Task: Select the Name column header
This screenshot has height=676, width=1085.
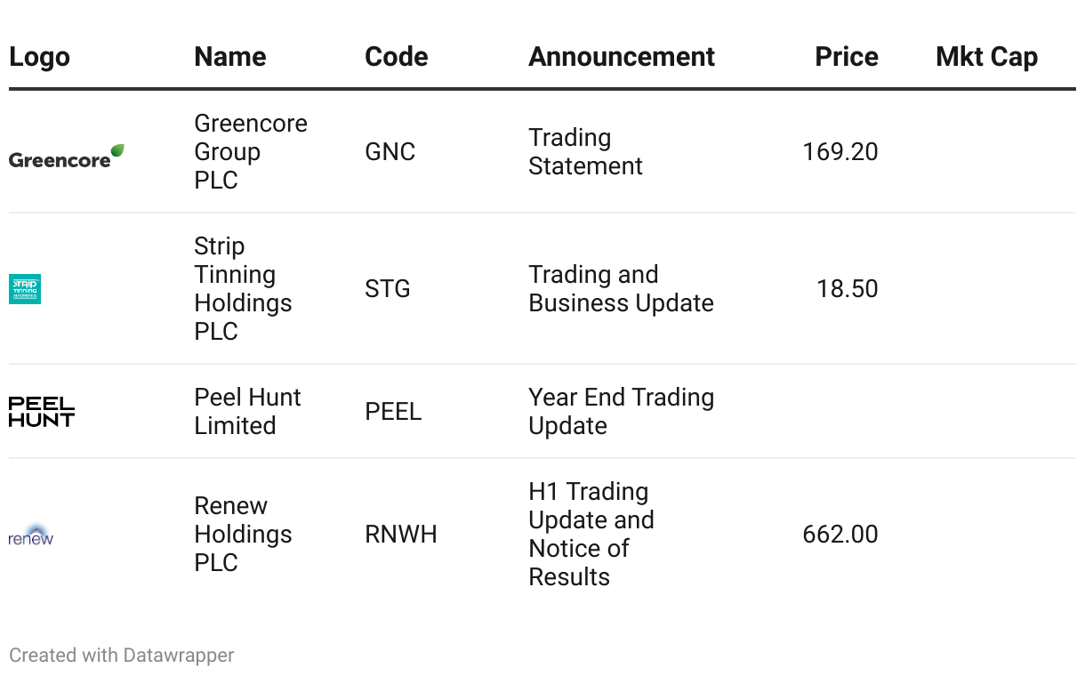Action: [x=230, y=57]
